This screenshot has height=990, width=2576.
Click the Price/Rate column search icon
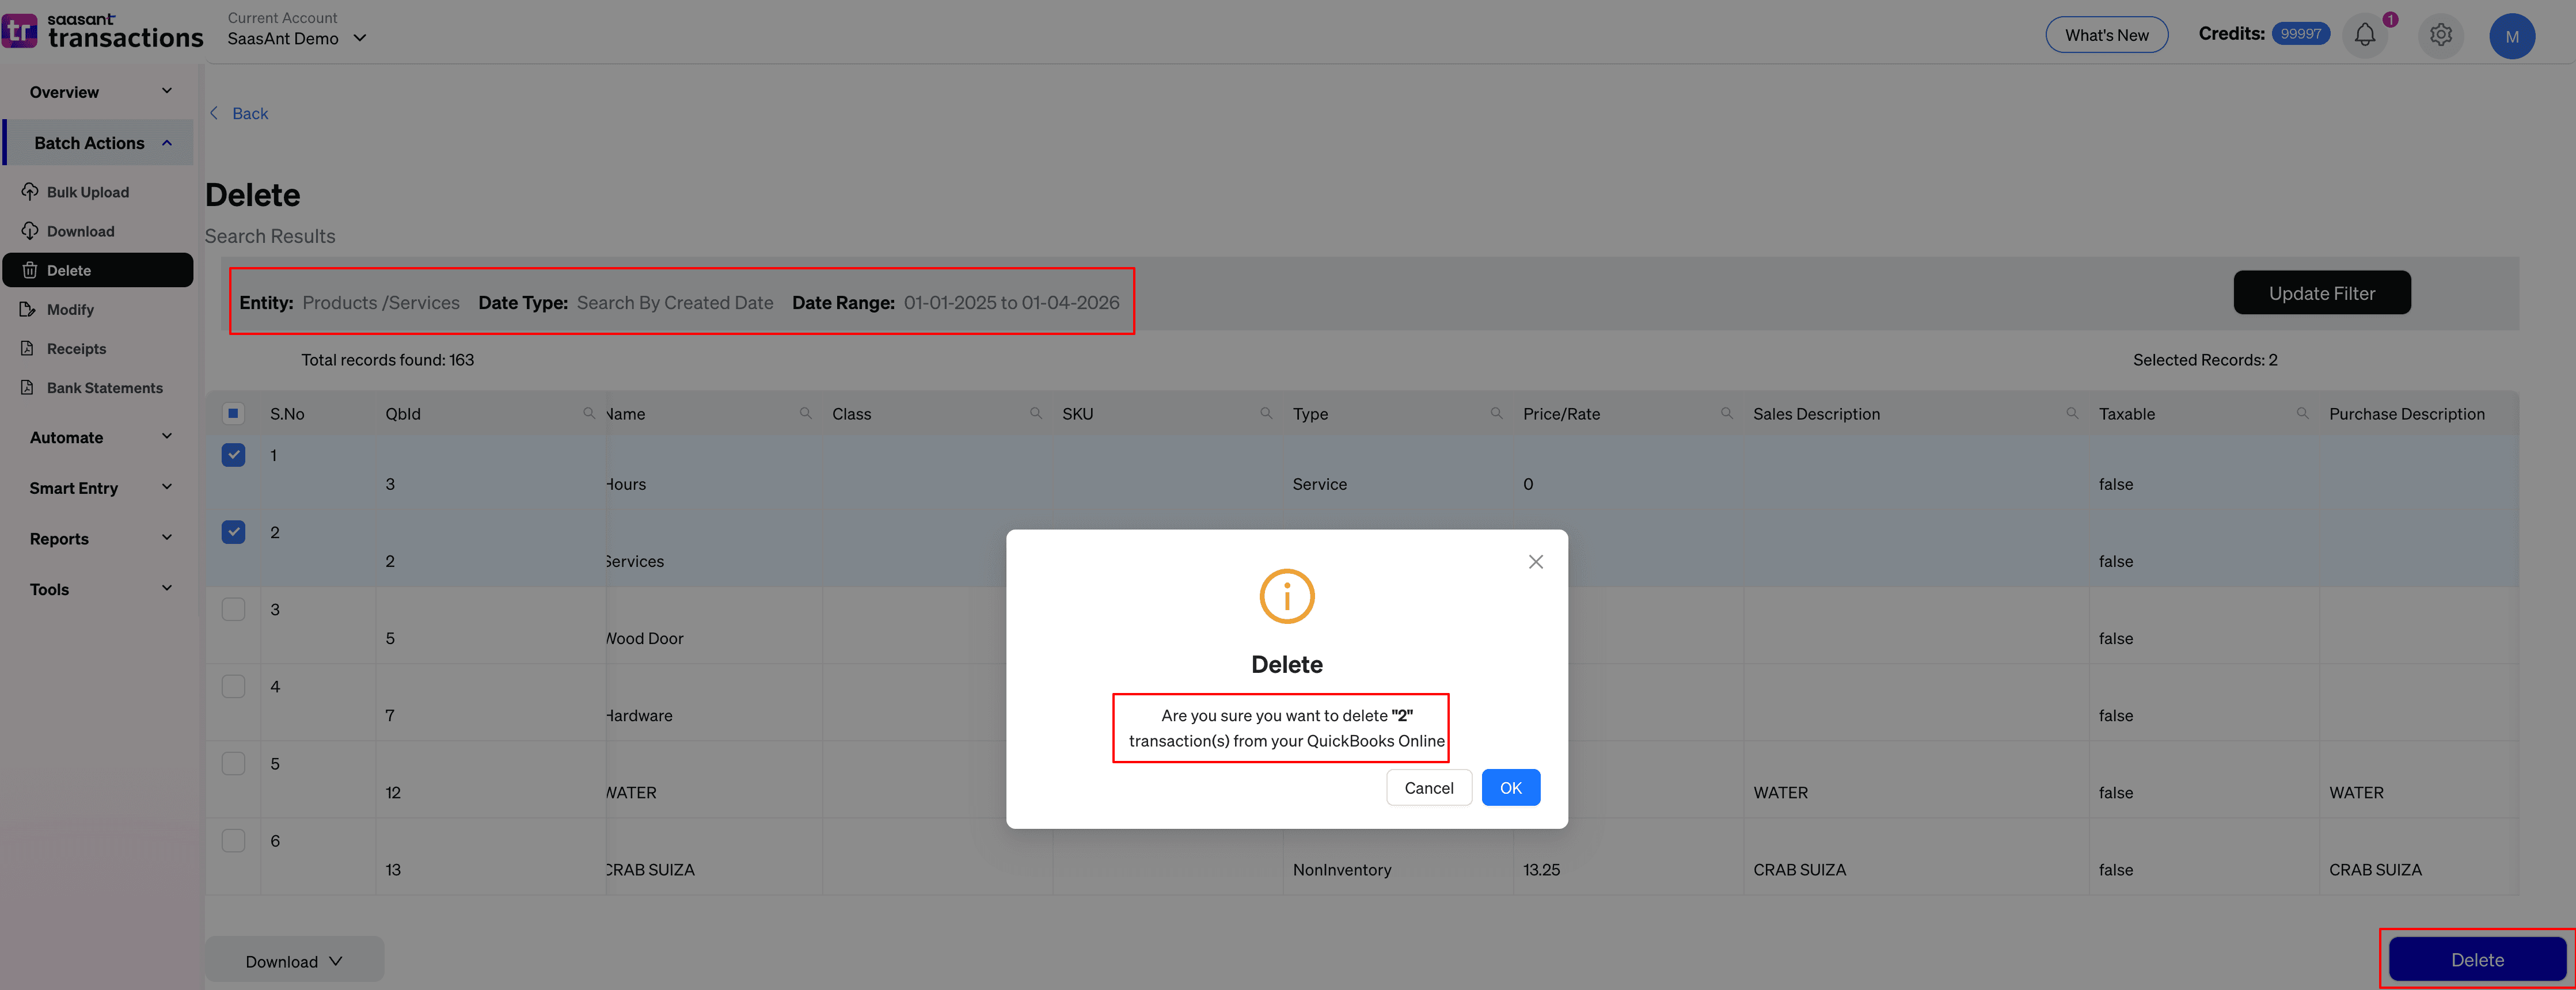pyautogui.click(x=1726, y=413)
